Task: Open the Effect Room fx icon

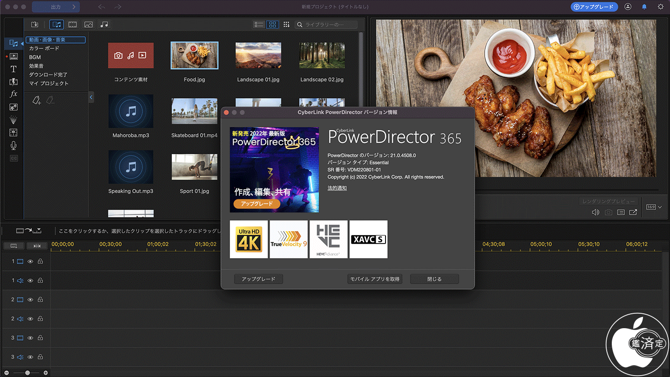Action: (14, 94)
